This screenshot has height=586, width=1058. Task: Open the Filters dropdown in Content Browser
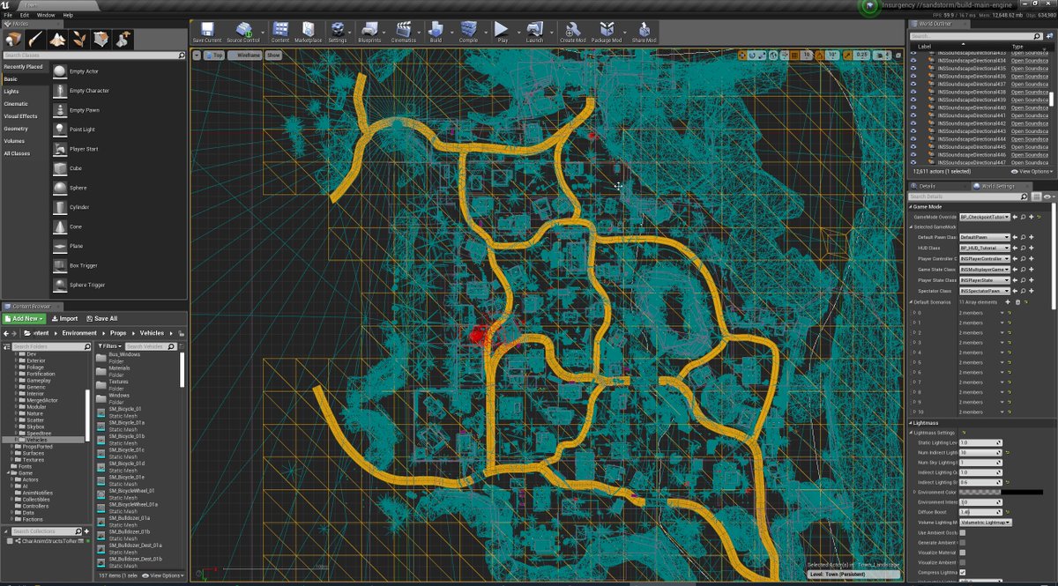110,346
